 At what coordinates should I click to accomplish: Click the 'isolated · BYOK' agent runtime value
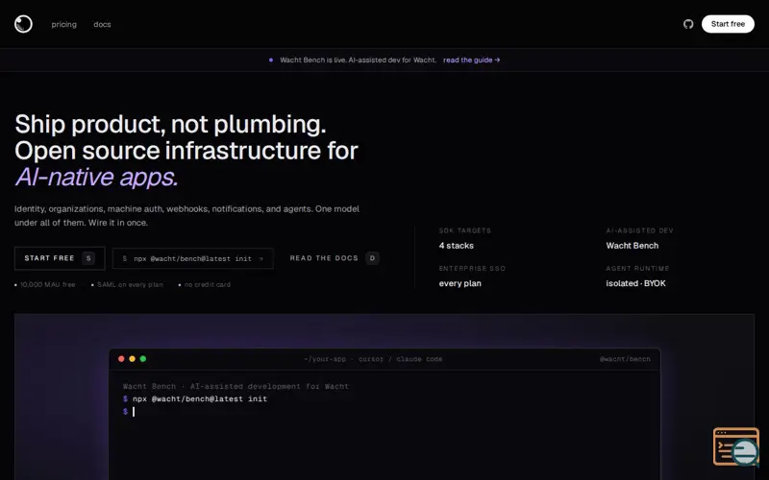point(635,283)
